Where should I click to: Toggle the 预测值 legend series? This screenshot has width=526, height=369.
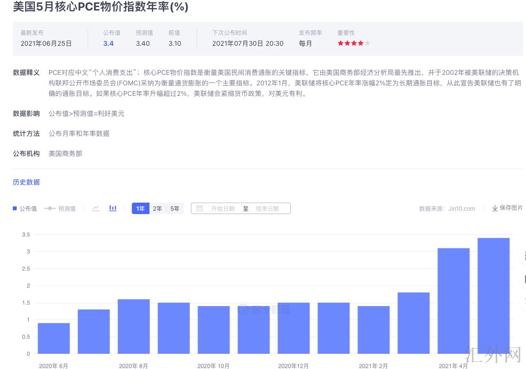[60, 208]
